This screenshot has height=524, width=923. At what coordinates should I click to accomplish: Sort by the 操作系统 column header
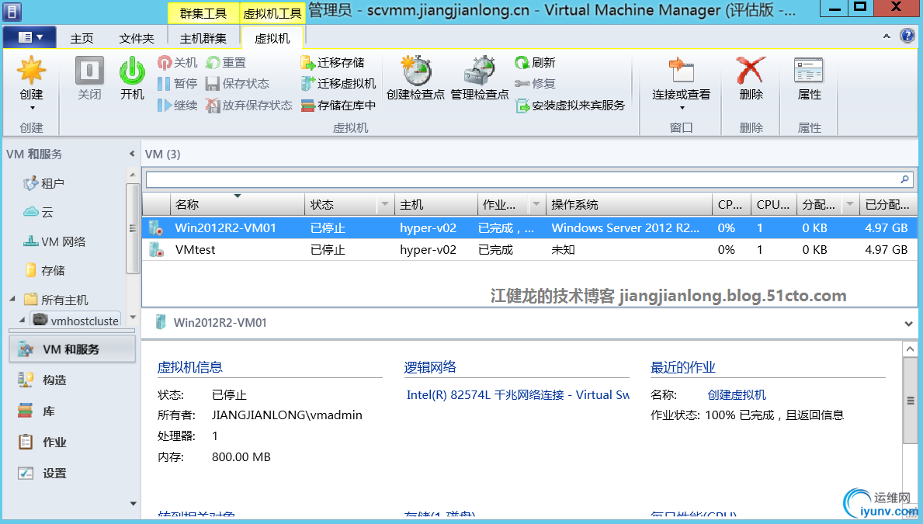point(628,204)
